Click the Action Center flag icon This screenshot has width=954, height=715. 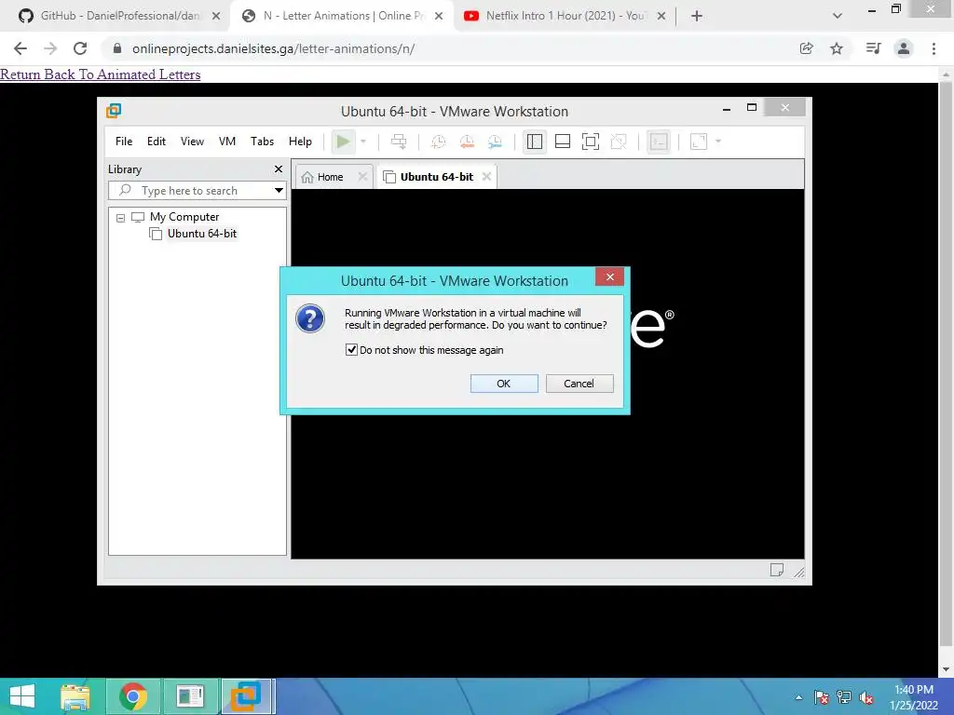821,698
